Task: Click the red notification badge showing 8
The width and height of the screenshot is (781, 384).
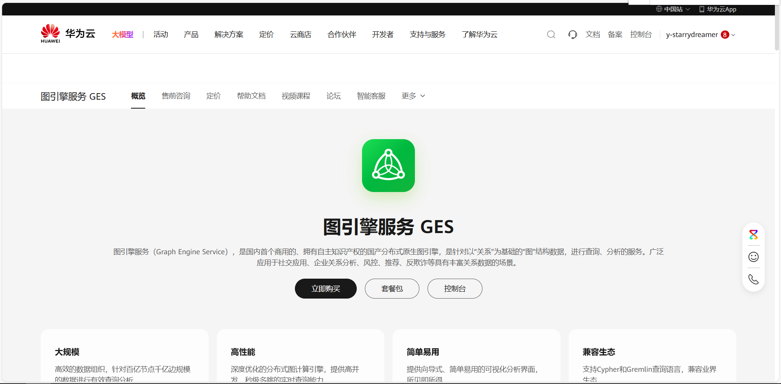Action: point(725,35)
